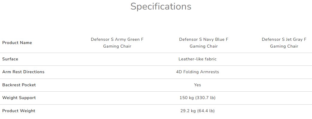Click the Surface row label
Viewport: 312px width, 119px height.
(10, 59)
